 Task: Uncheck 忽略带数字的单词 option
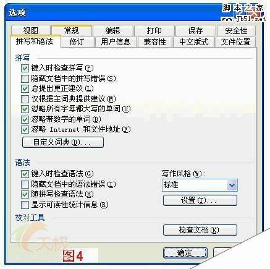(25, 119)
